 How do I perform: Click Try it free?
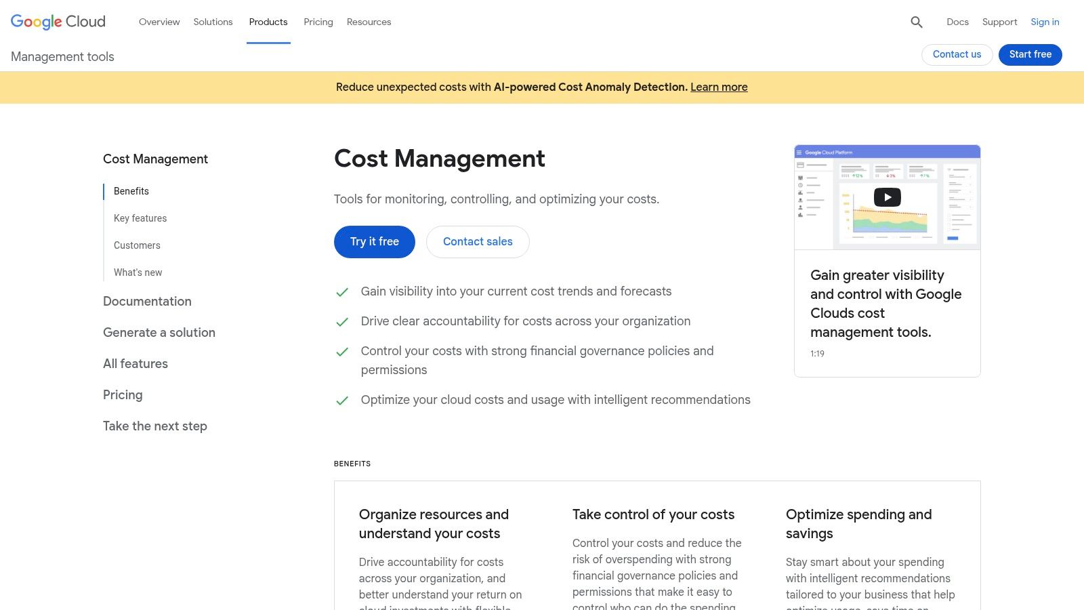click(x=374, y=241)
